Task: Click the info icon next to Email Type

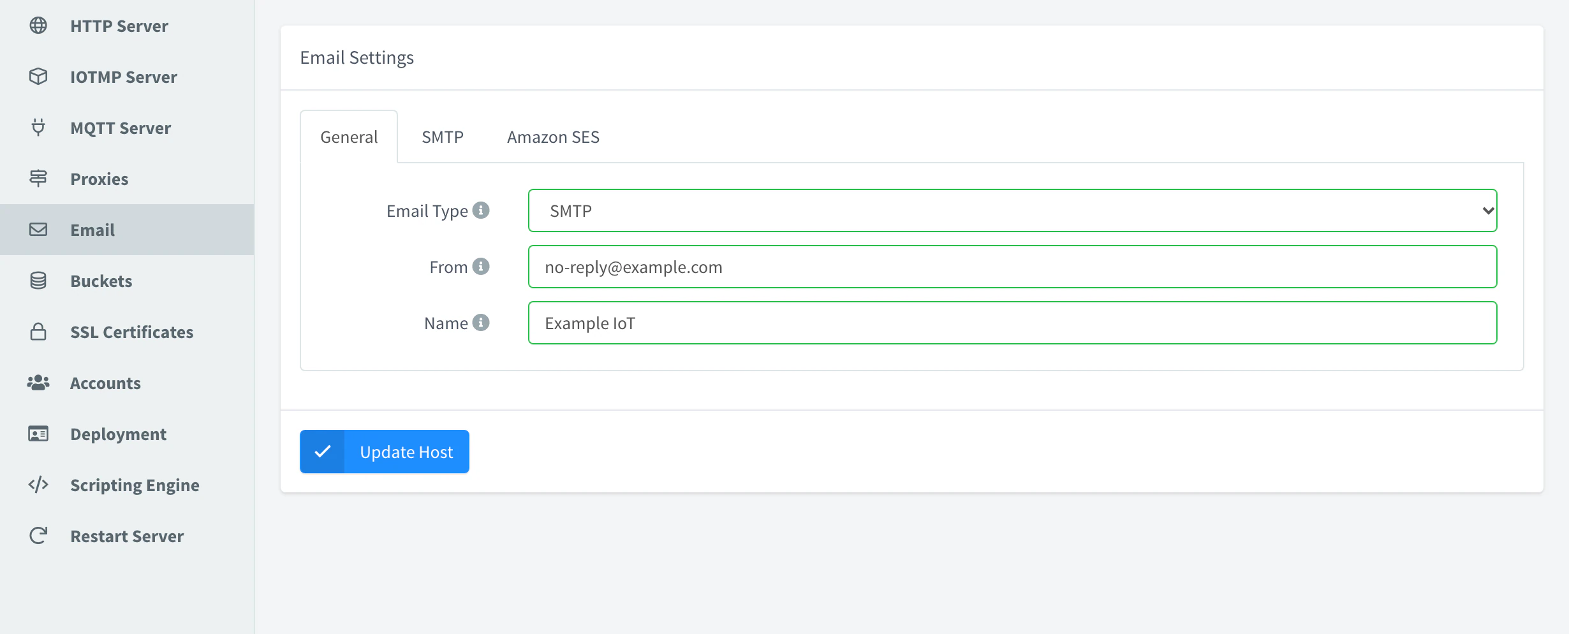Action: (481, 210)
